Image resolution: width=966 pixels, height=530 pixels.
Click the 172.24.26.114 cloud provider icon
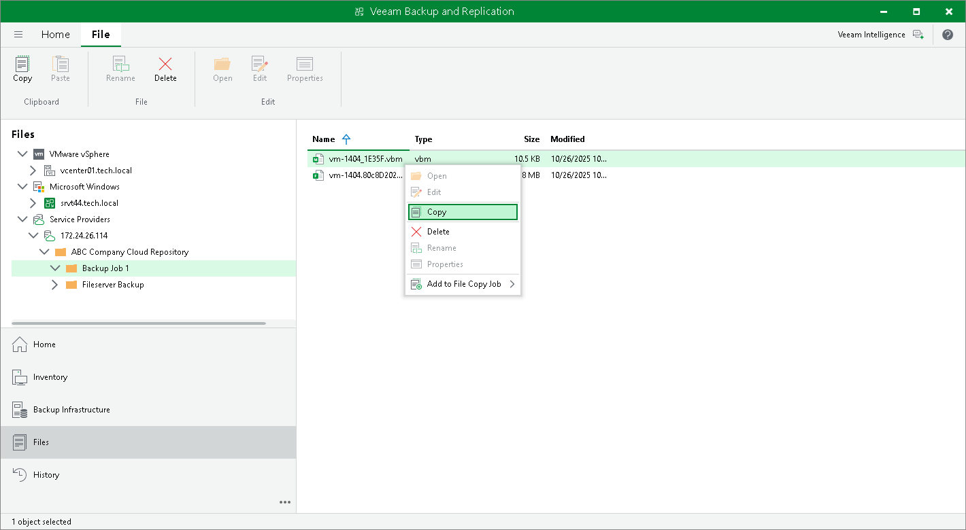click(50, 236)
